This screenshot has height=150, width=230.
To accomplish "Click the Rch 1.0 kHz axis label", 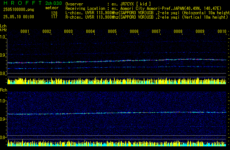I will pos(3,101).
